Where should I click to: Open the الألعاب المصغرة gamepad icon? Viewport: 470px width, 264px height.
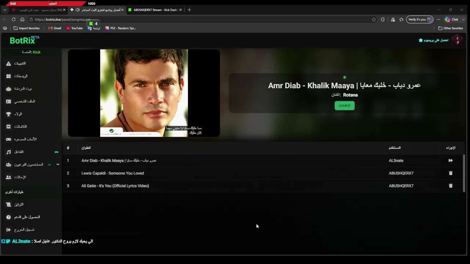8,139
